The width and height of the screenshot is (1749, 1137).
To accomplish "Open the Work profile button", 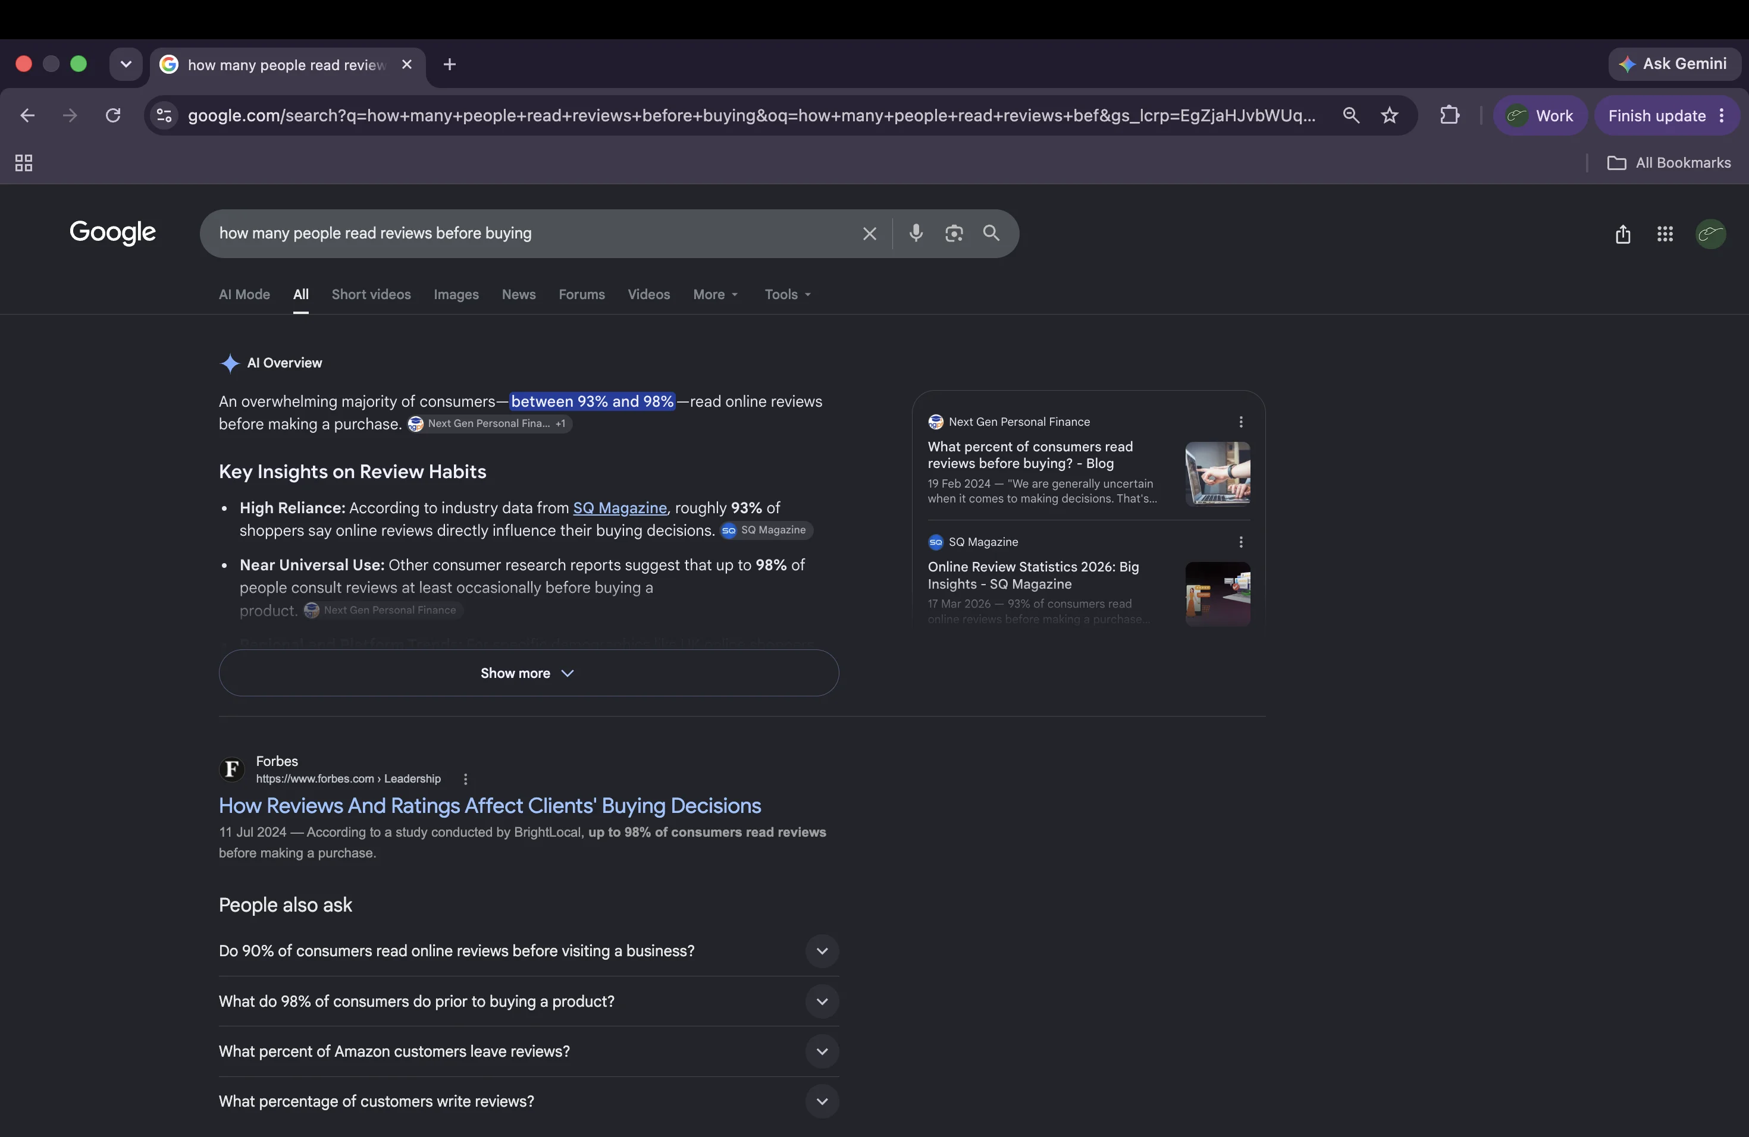I will click(x=1540, y=115).
